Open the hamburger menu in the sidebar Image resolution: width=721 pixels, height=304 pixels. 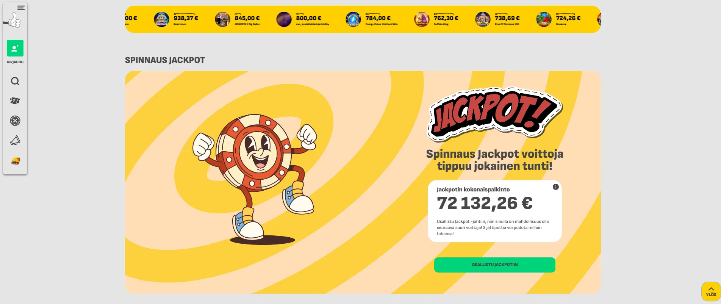click(x=21, y=8)
